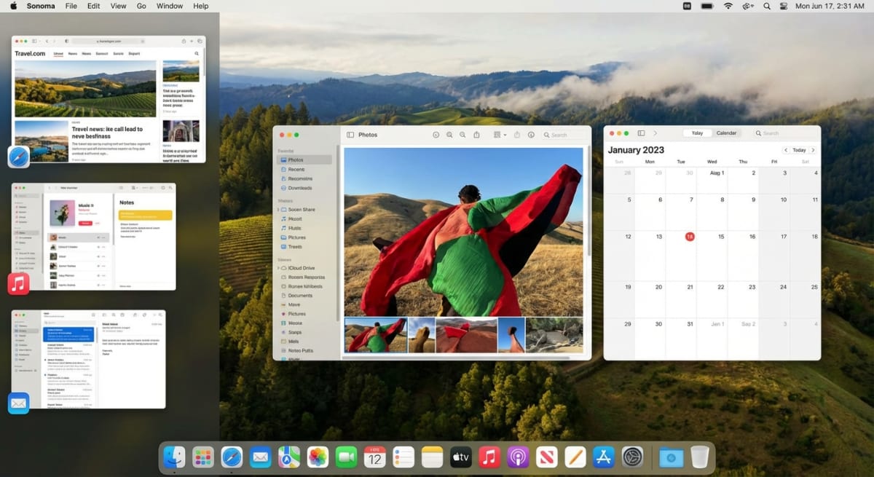Click the Photos window search field
The width and height of the screenshot is (874, 477).
pos(566,135)
